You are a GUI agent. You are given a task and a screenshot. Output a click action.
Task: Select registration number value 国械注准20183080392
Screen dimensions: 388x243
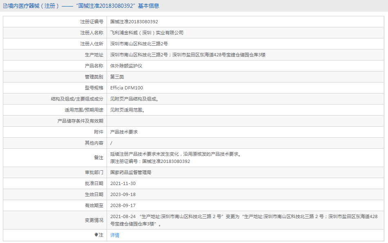(x=134, y=22)
